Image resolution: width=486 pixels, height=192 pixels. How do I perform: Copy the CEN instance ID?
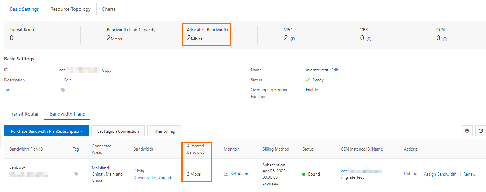click(x=107, y=70)
